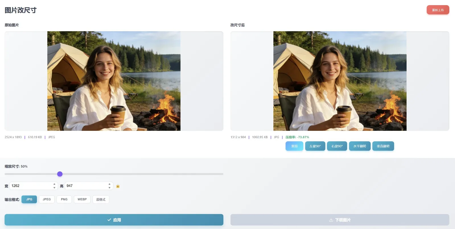Decrease height using the 高 down arrow

pyautogui.click(x=110, y=188)
